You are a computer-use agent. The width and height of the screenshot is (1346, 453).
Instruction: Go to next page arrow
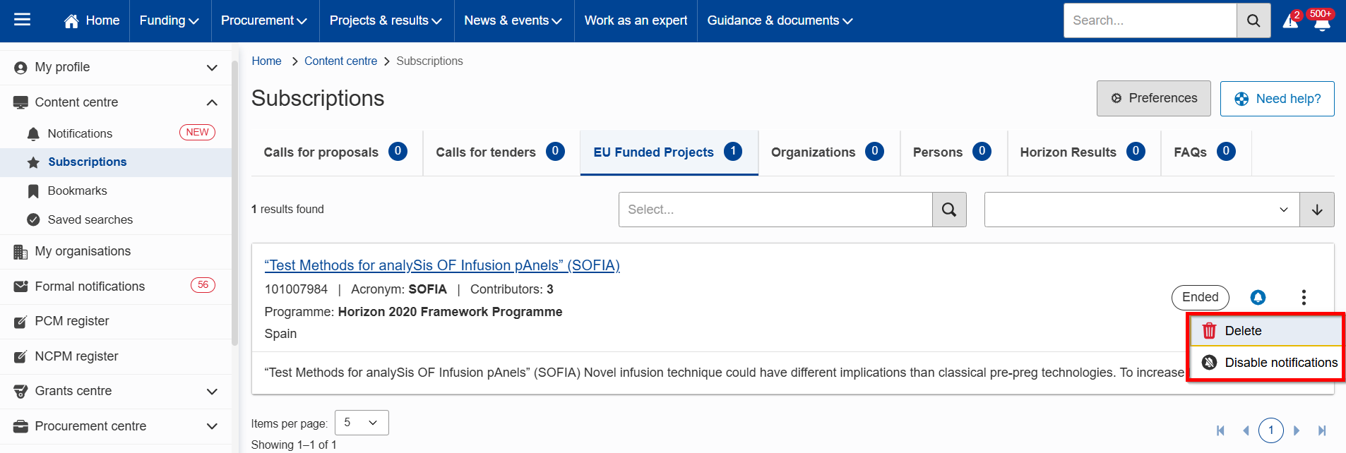1297,430
